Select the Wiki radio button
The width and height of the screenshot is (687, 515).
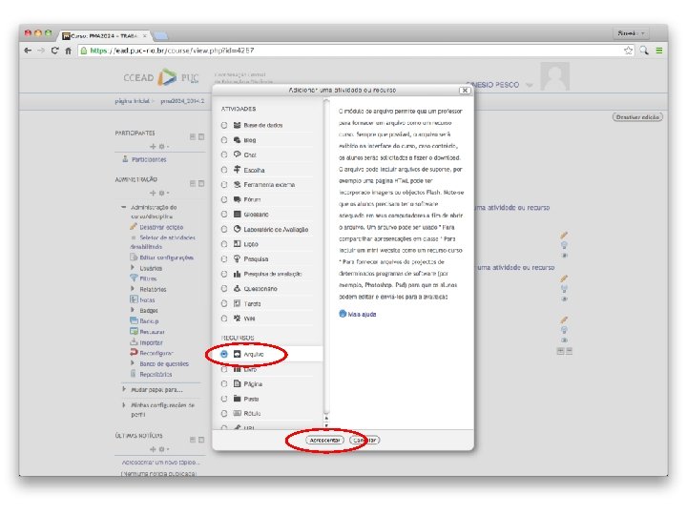click(224, 319)
